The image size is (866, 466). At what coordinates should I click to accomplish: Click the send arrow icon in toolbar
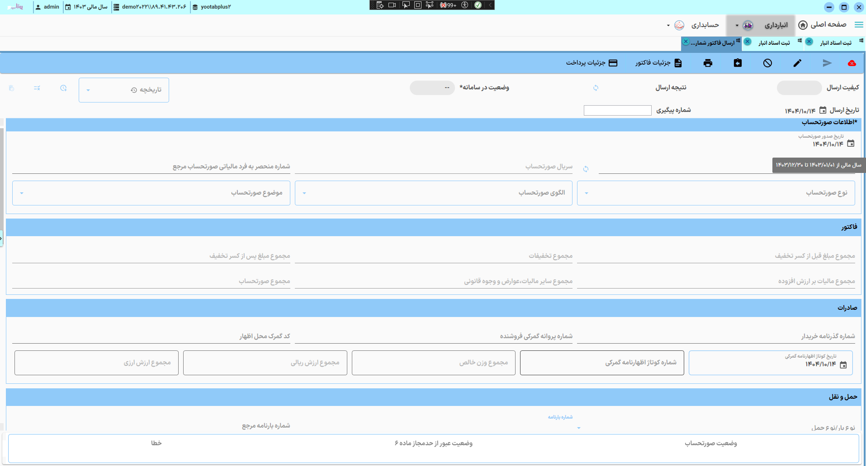[827, 63]
